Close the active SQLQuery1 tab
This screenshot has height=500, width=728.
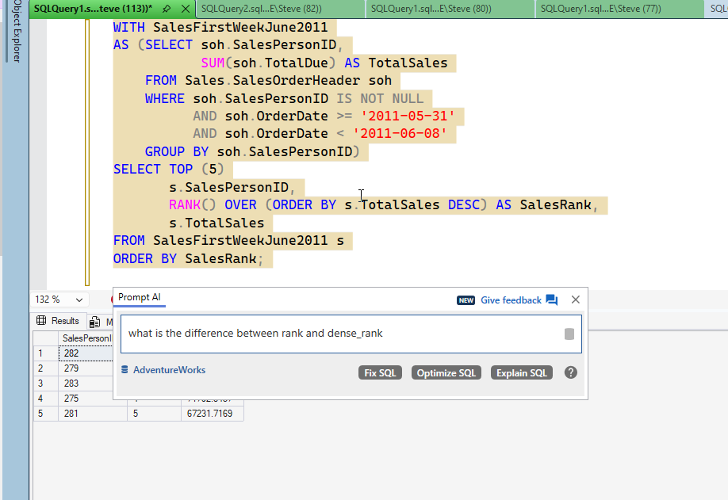185,9
